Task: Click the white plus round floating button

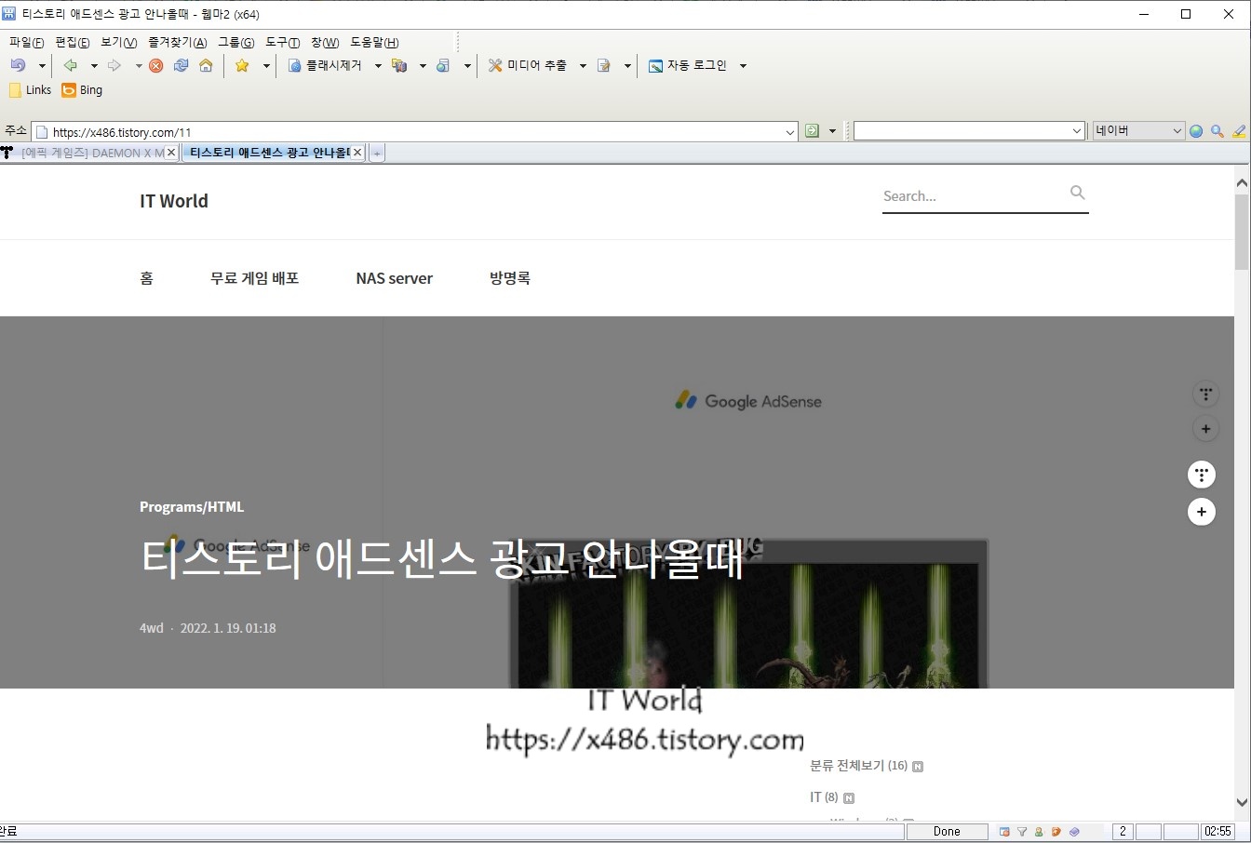Action: tap(1202, 512)
